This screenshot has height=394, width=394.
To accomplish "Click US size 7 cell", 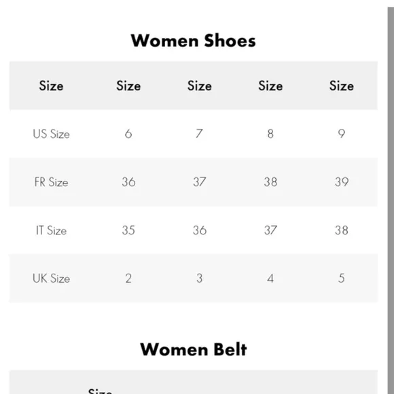I will (199, 134).
